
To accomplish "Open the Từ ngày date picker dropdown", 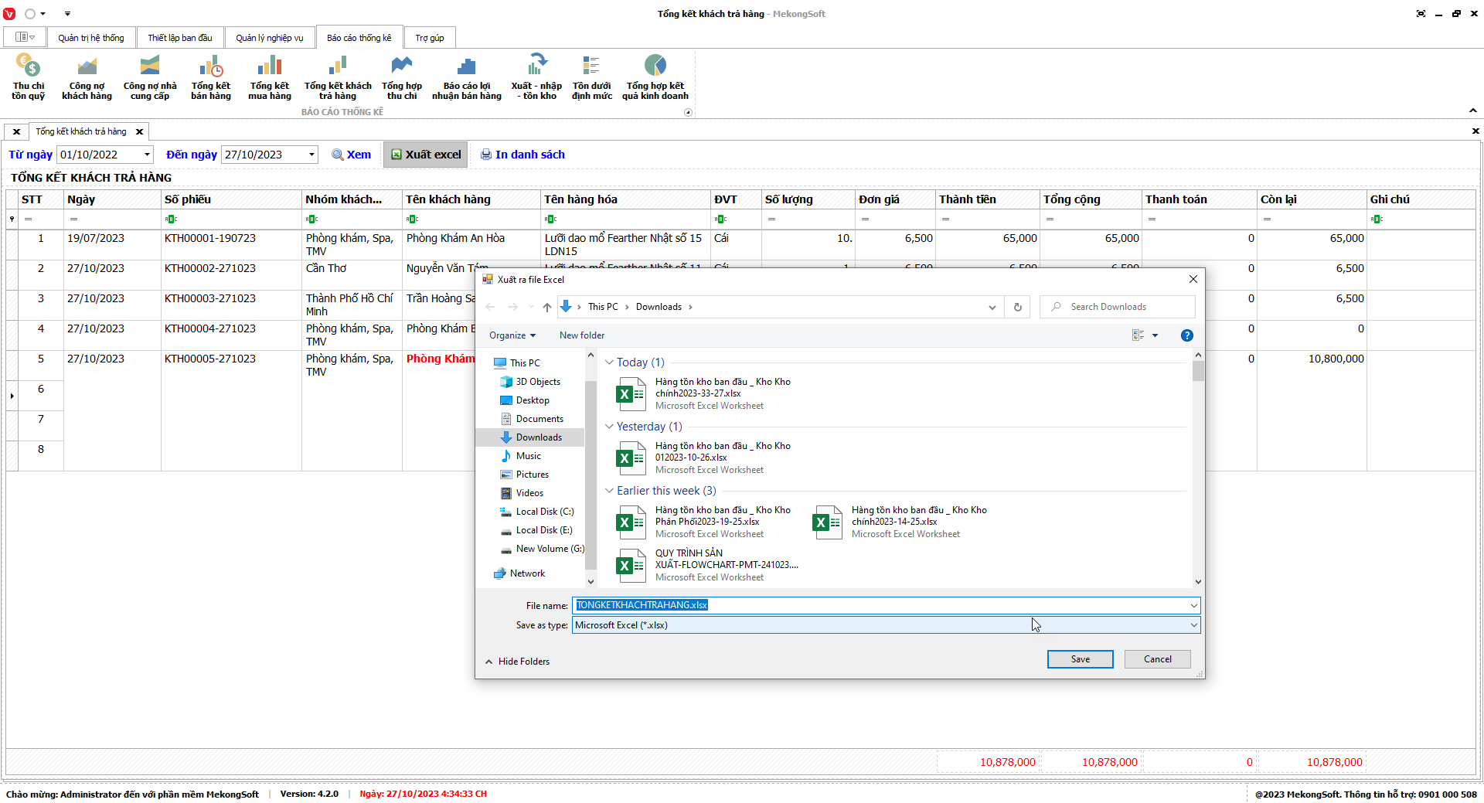I will (x=147, y=155).
